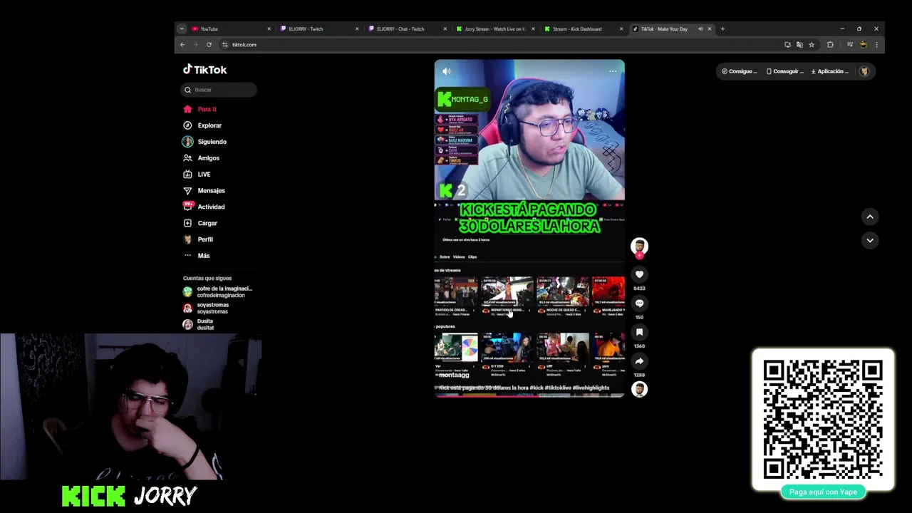Open the Perfil page
This screenshot has height=513, width=912.
tap(198, 239)
